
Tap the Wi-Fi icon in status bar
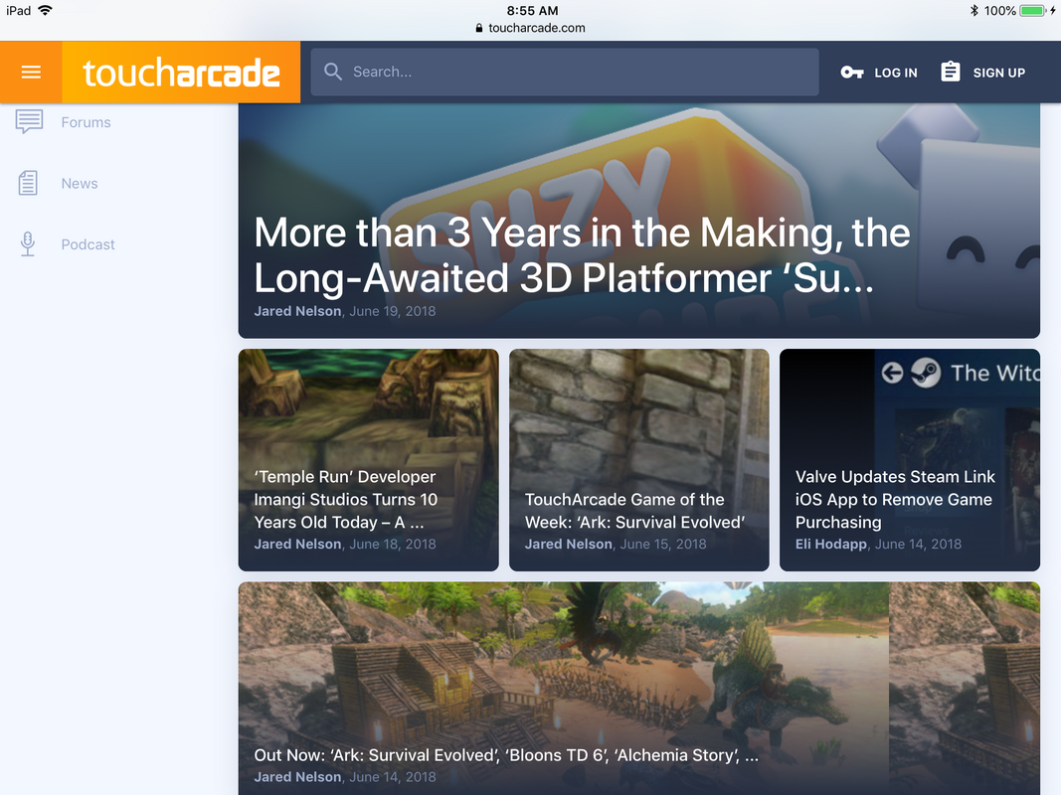pos(46,10)
